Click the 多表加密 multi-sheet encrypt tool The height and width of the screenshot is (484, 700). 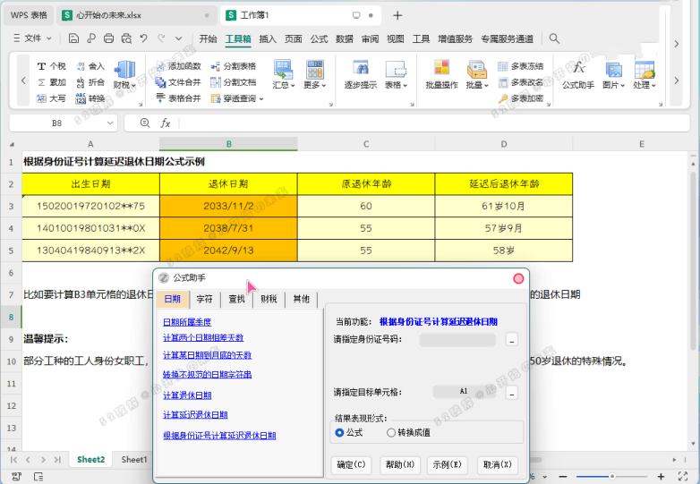[521, 98]
